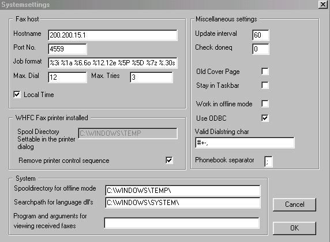Click into the Job format field
The height and width of the screenshot is (242, 330).
pos(113,63)
